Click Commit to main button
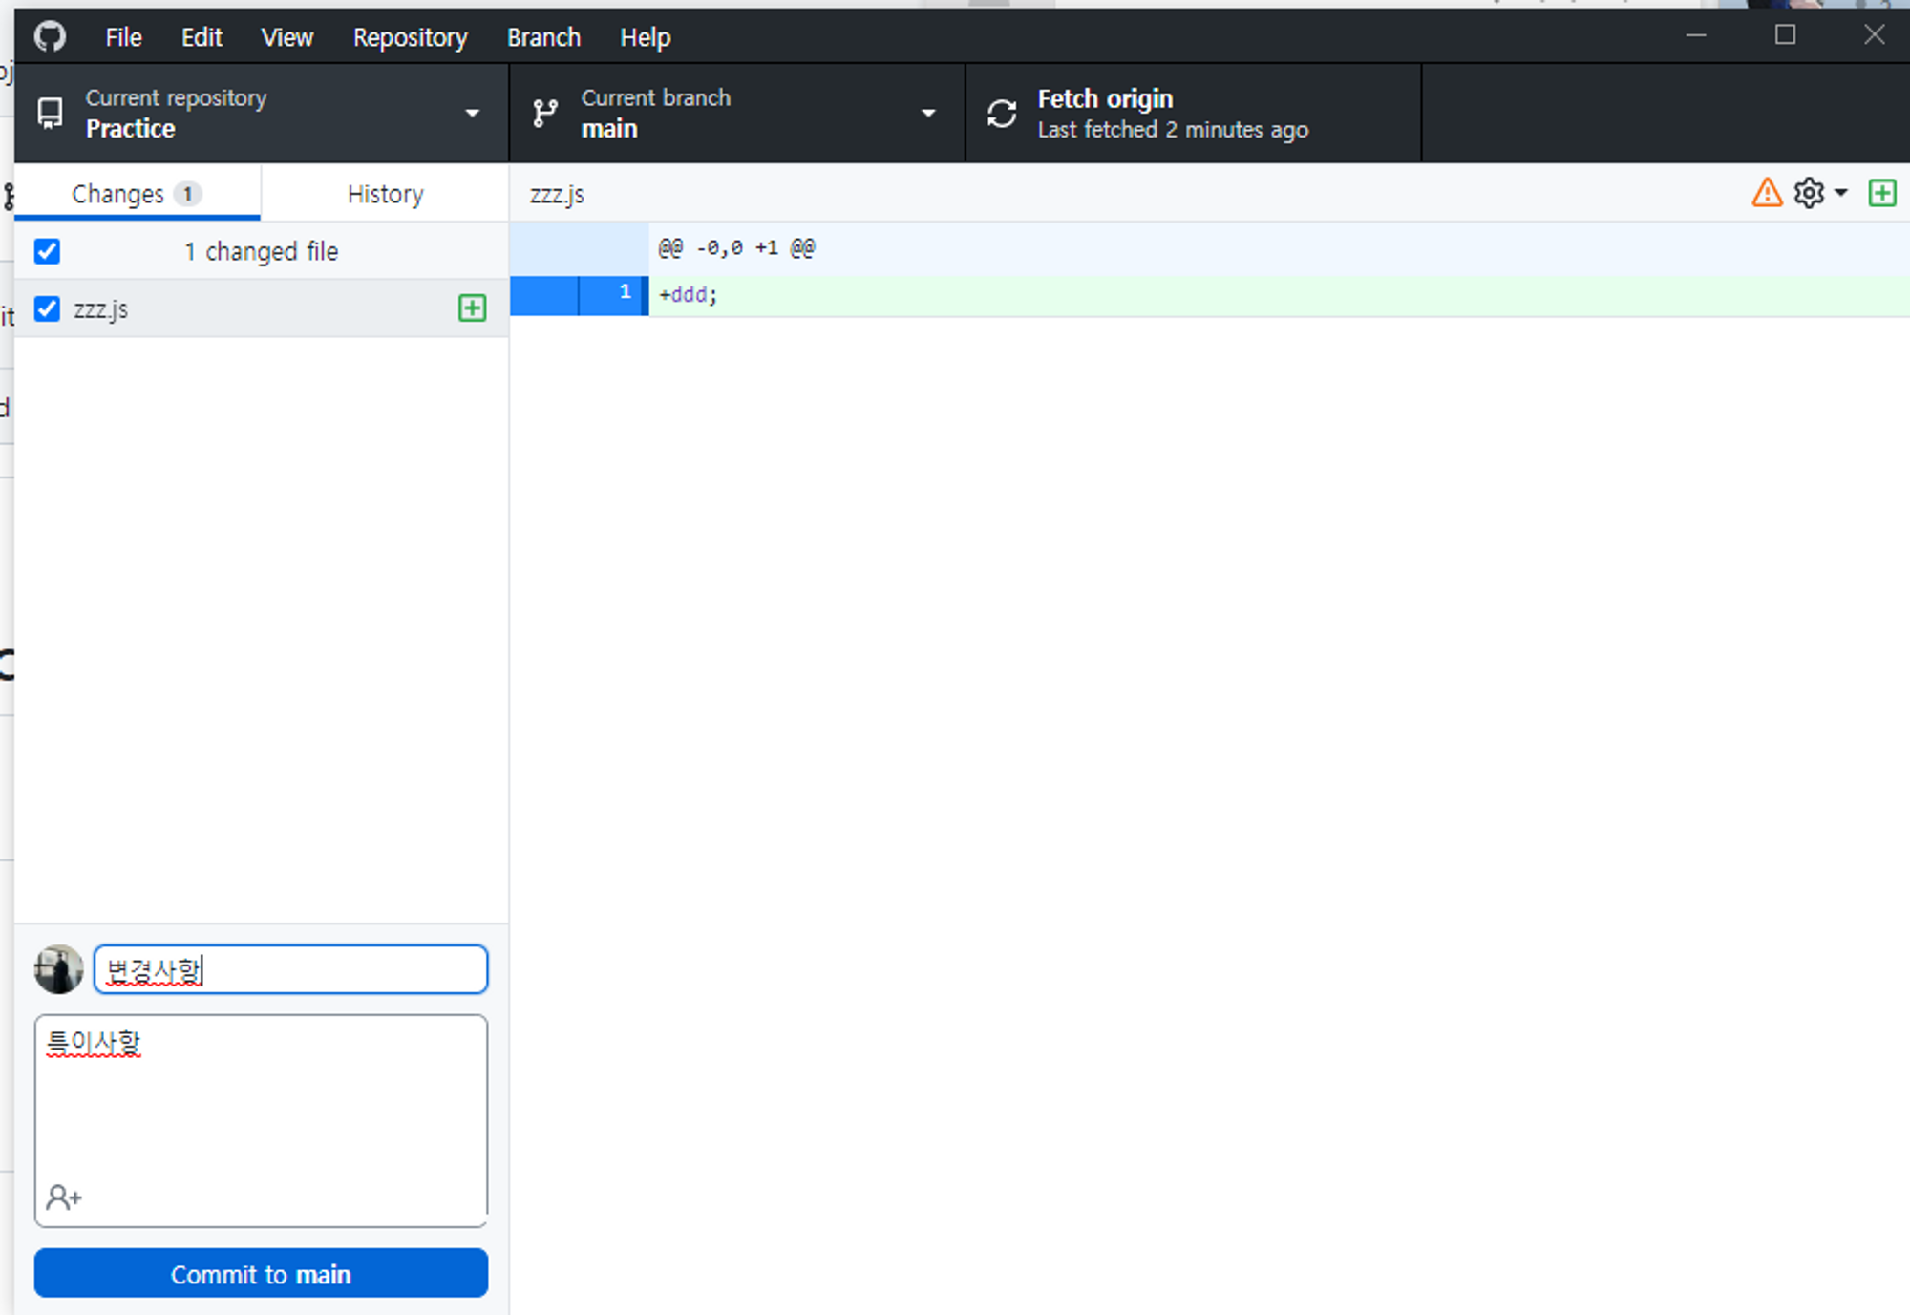 [261, 1273]
